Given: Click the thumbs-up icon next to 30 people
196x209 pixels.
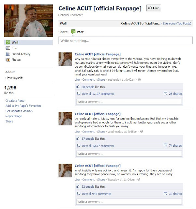Looking at the screenshot, I should coord(78,87).
